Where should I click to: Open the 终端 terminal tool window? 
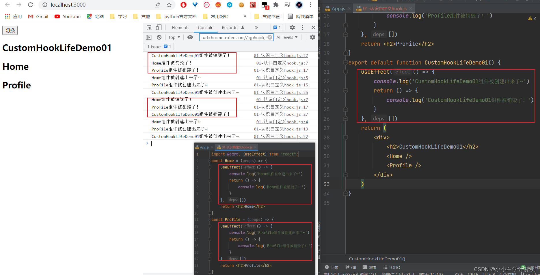(369, 268)
